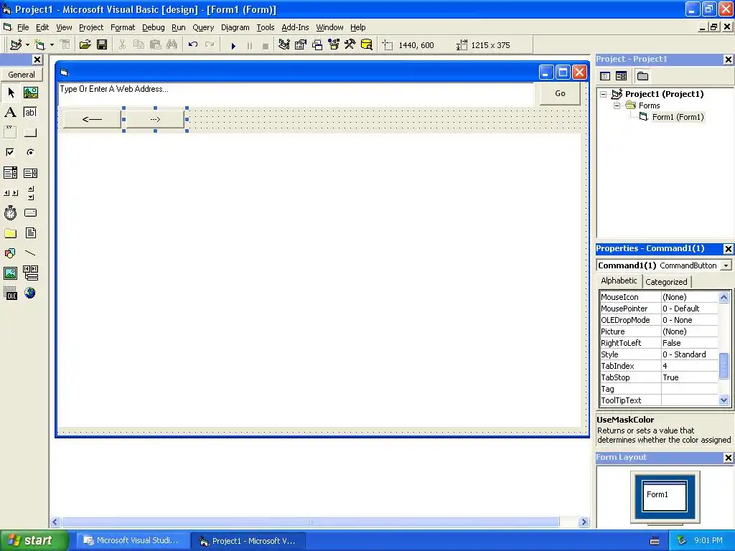Open the Toolbox toolbar icon
This screenshot has width=735, height=551.
coord(350,45)
